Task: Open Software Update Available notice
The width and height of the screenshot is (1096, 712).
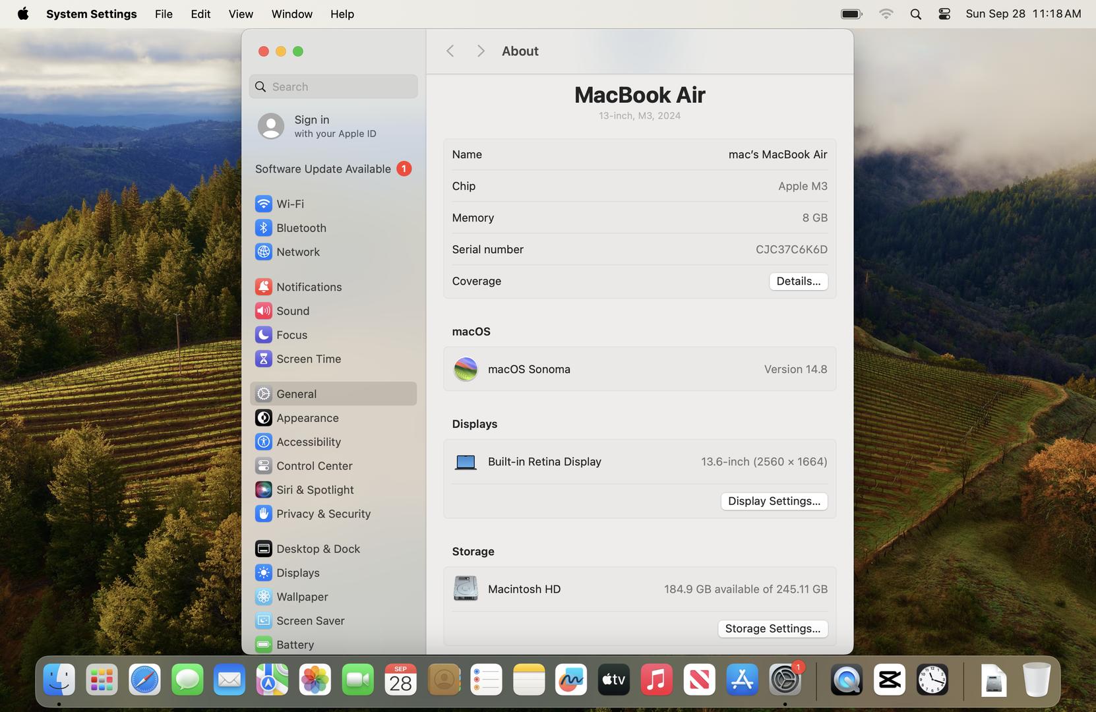Action: (333, 169)
